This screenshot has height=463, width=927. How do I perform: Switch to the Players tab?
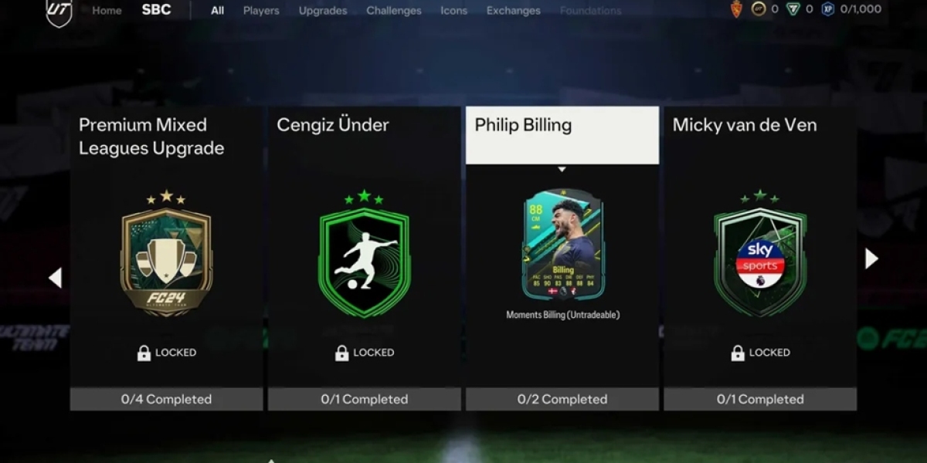click(261, 11)
